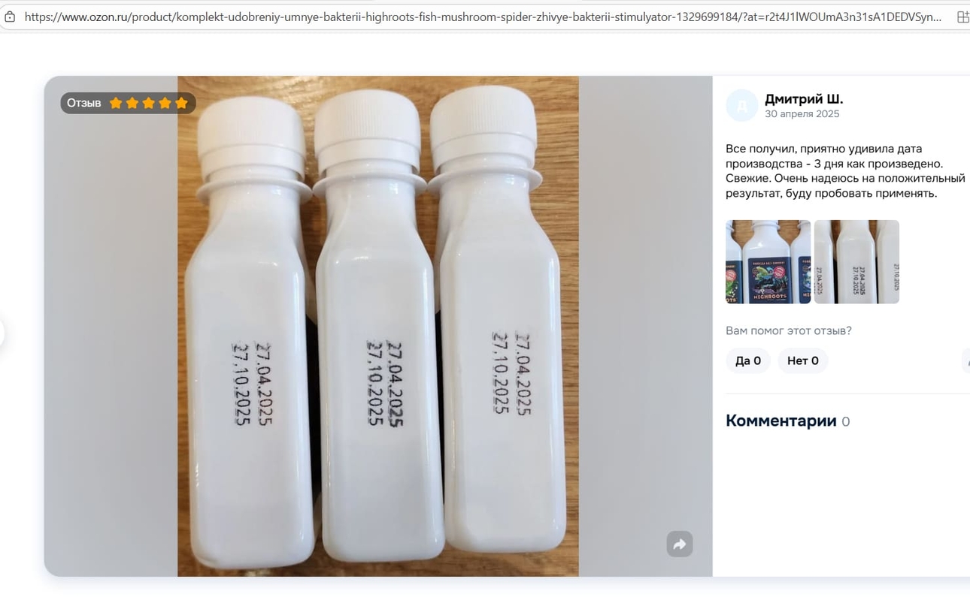970x597 pixels.
Task: Click the lock icon in the address bar
Action: click(10, 17)
